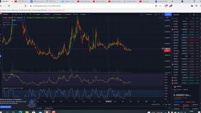Click the blue Publish button
The image size is (201, 113).
[168, 14]
